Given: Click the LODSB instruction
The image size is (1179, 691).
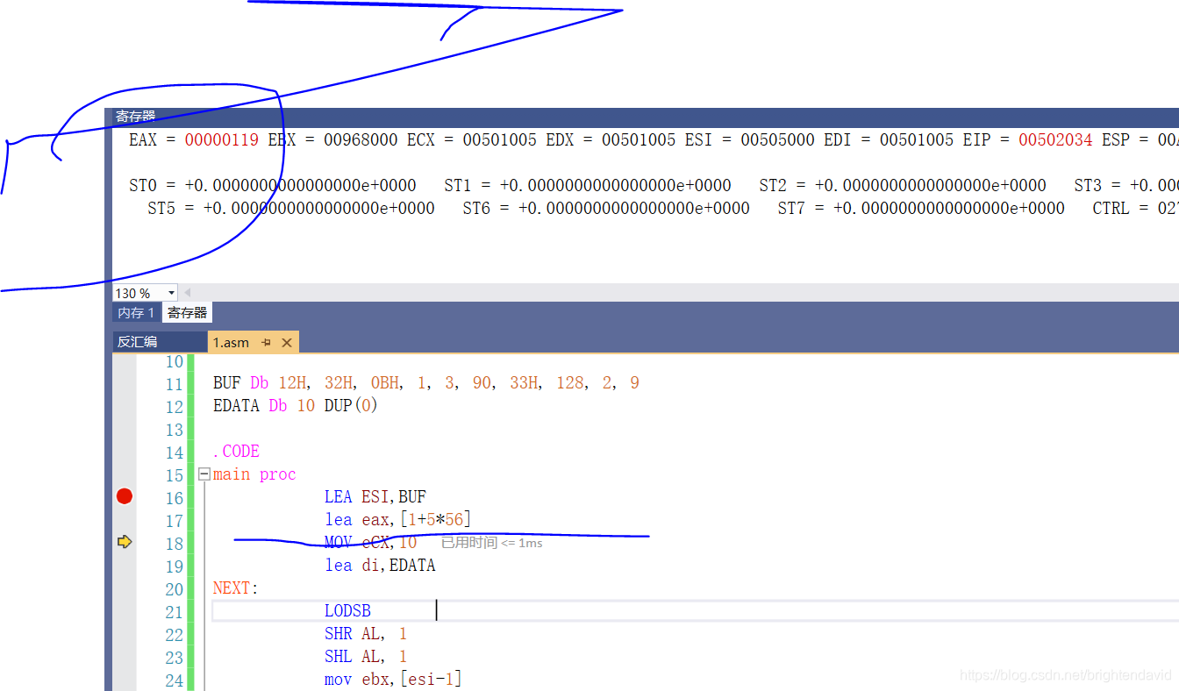Looking at the screenshot, I should click(347, 611).
